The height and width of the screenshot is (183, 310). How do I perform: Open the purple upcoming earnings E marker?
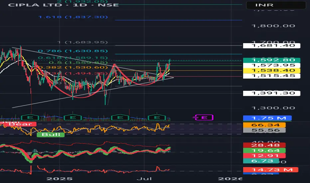click(204, 117)
